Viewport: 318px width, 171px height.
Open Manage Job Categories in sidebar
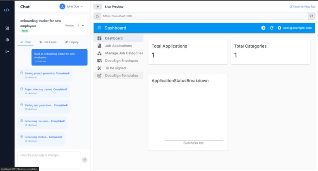pos(118,53)
